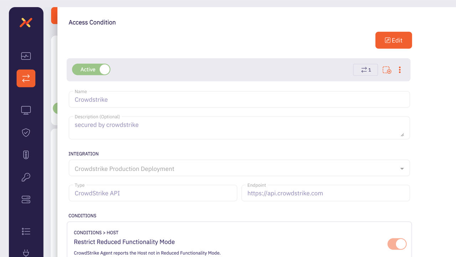
Task: Open the server stack sidebar icon
Action: pyautogui.click(x=26, y=199)
